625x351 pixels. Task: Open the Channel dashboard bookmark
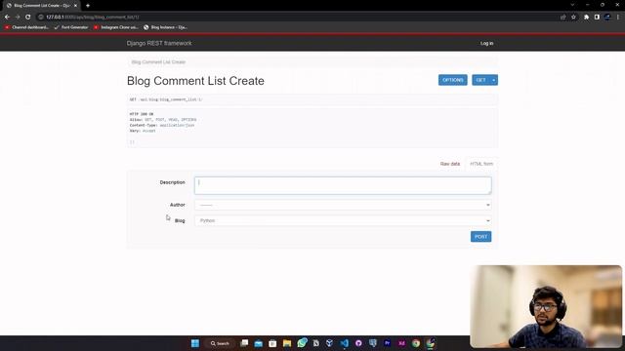(26, 27)
